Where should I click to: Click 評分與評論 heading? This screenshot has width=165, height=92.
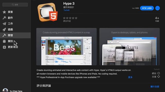44,86
